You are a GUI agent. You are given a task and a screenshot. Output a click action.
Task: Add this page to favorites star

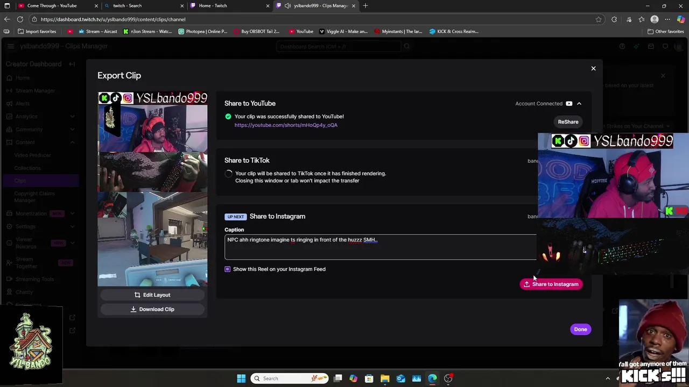[599, 19]
